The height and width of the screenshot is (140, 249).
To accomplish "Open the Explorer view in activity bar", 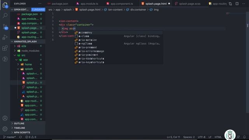I will click(x=5, y=5).
